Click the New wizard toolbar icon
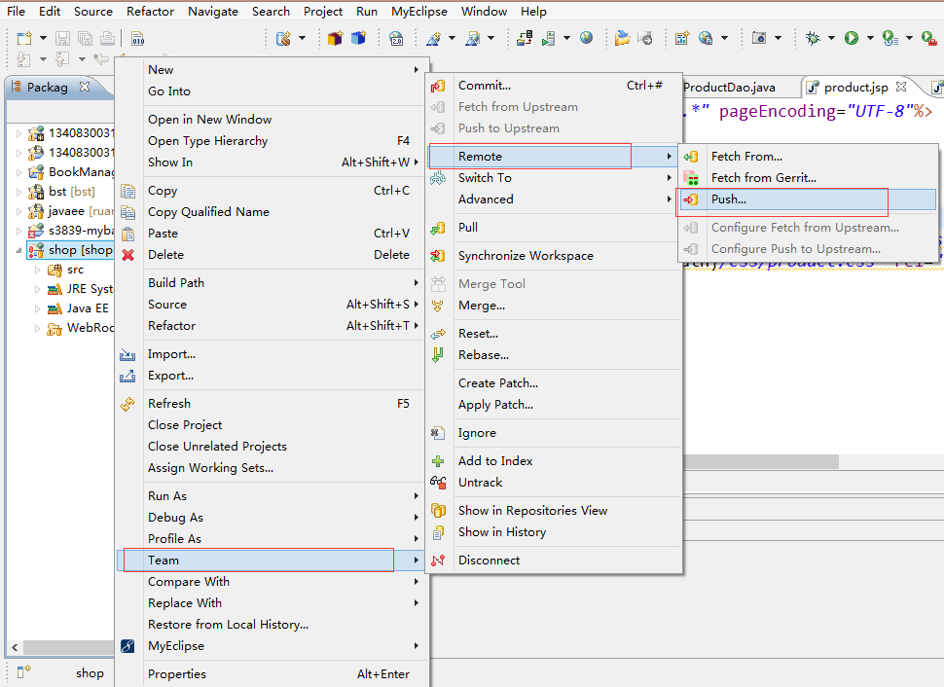This screenshot has width=944, height=687. [x=24, y=38]
